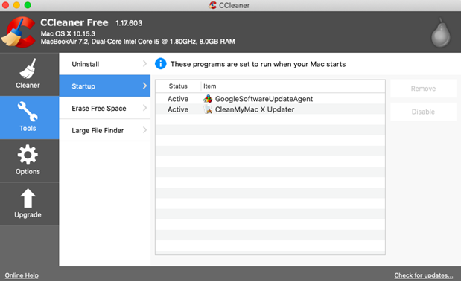Viewport: 461px width, 282px height.
Task: Click the CCleaner logo in header
Action: (x=18, y=32)
